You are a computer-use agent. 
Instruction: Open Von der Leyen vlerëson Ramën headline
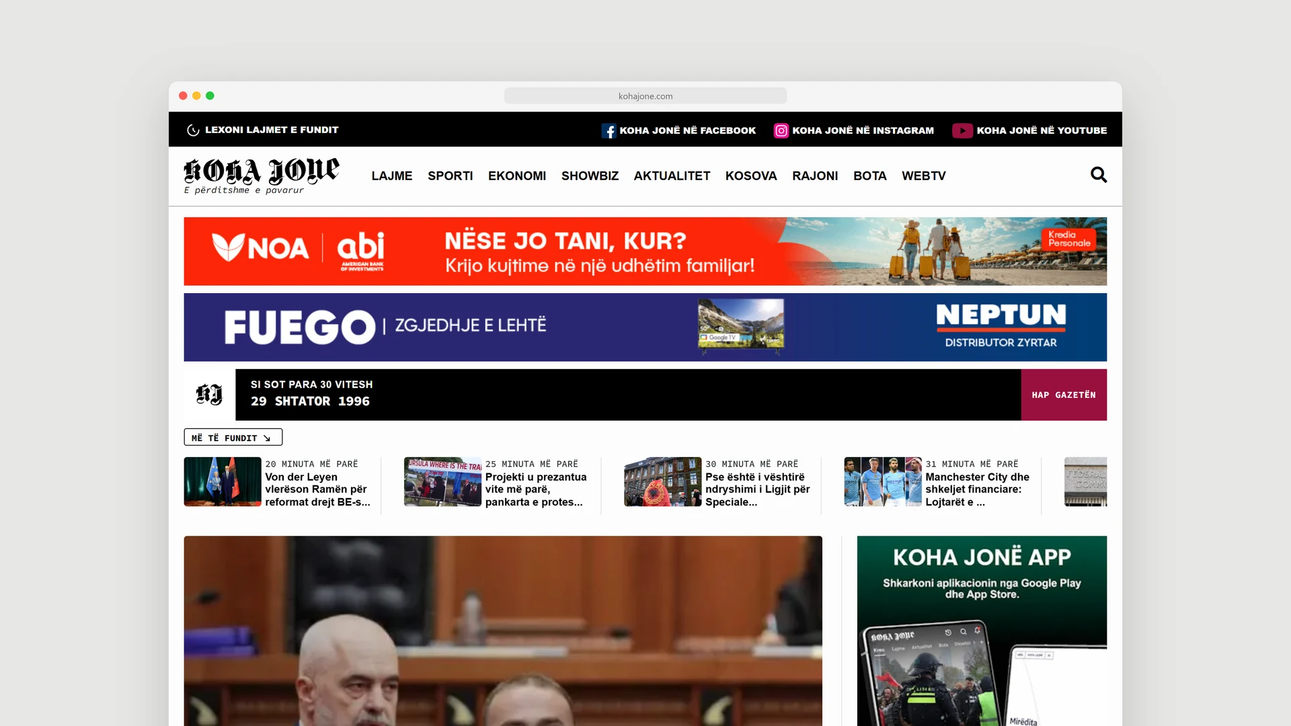click(317, 489)
